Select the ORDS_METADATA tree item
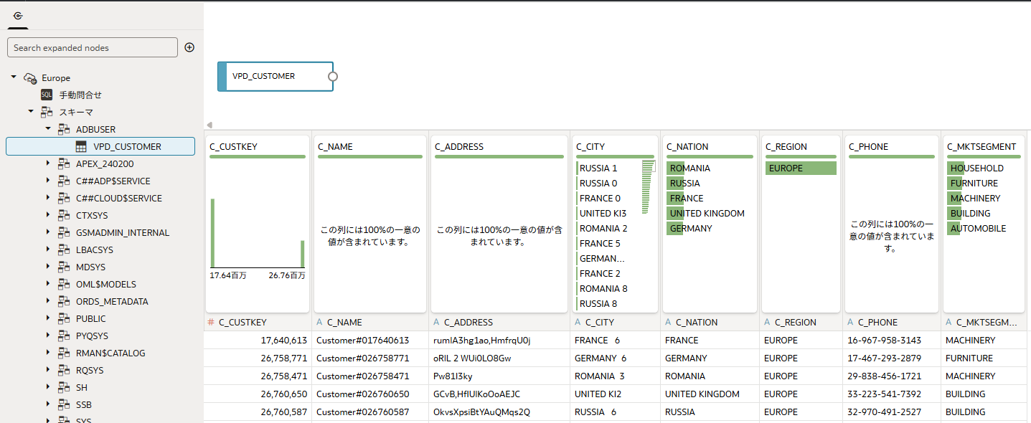This screenshot has width=1031, height=423. tap(112, 301)
